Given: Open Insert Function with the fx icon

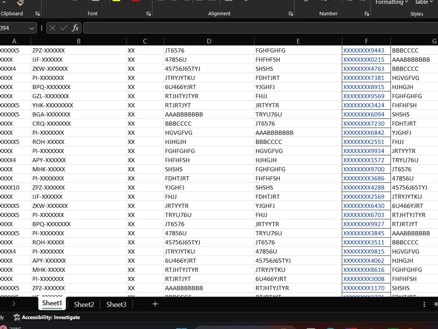Looking at the screenshot, I should [x=75, y=28].
